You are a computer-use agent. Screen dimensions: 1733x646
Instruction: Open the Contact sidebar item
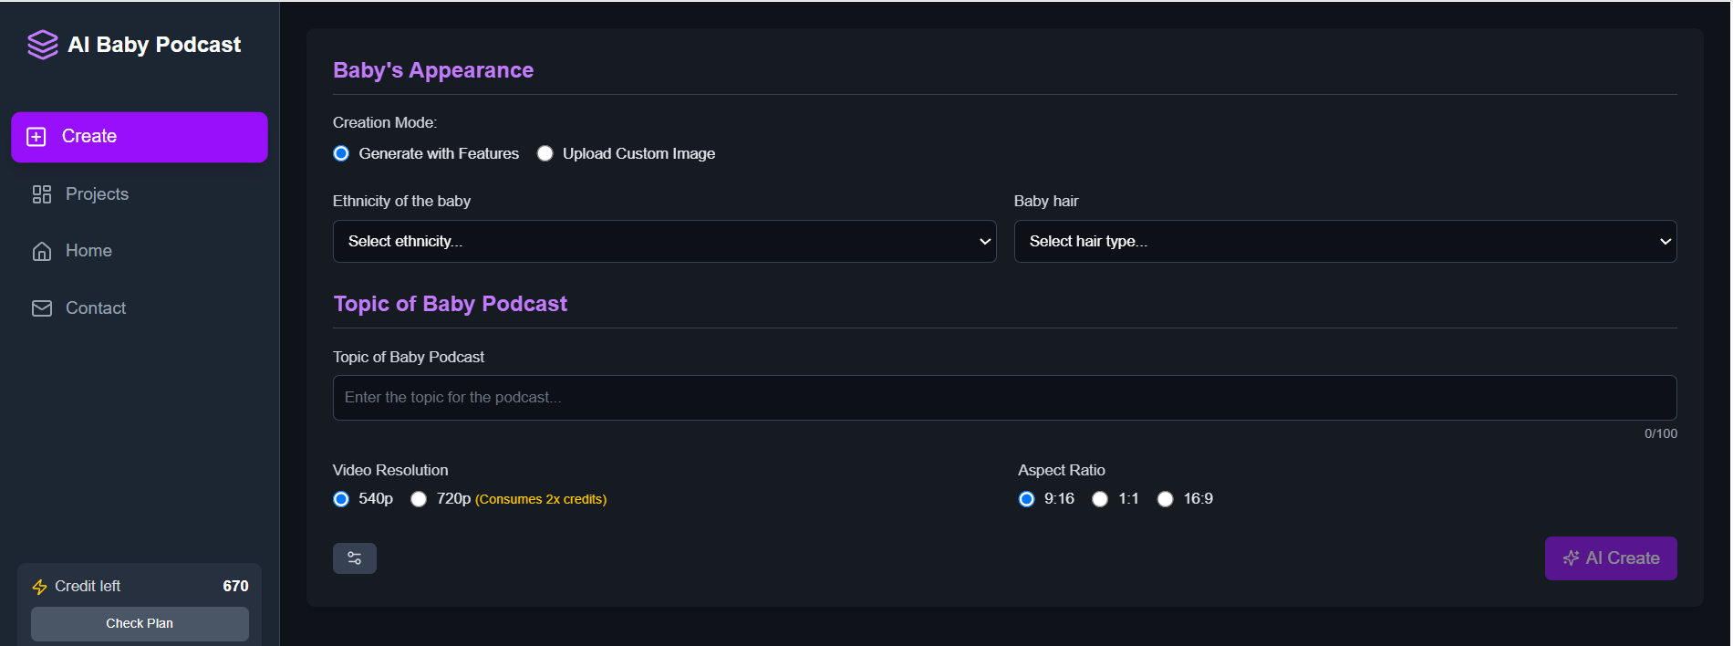[x=96, y=308]
